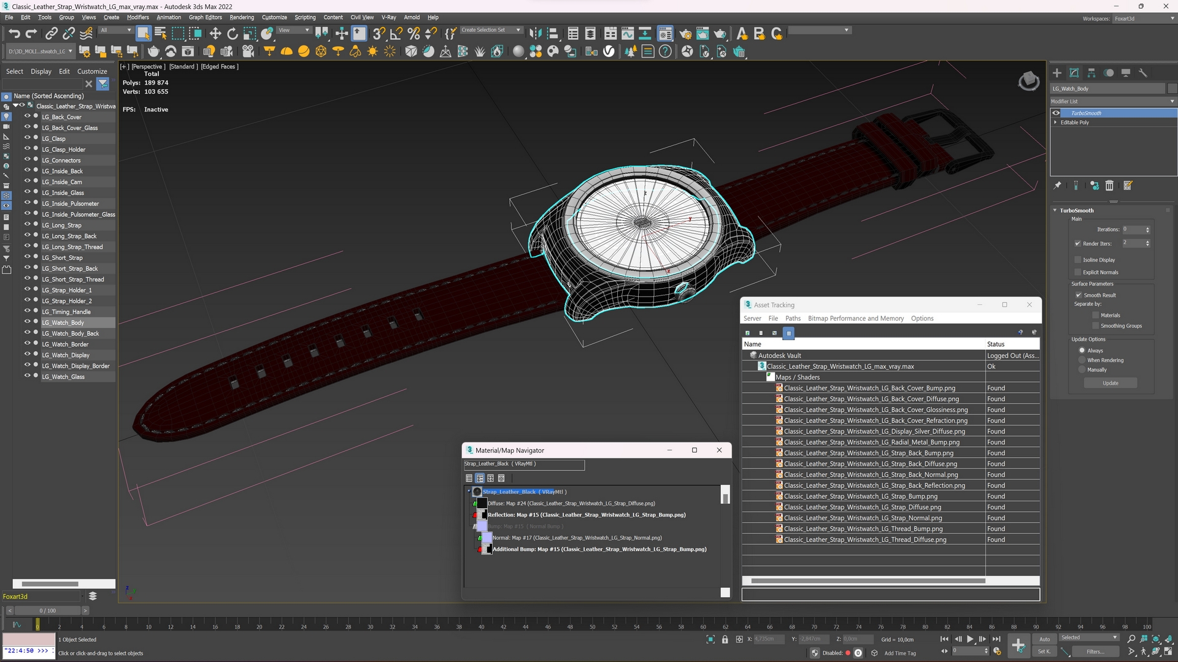Screen dimensions: 1178x662
Task: Open the Rendering menu
Action: (241, 17)
